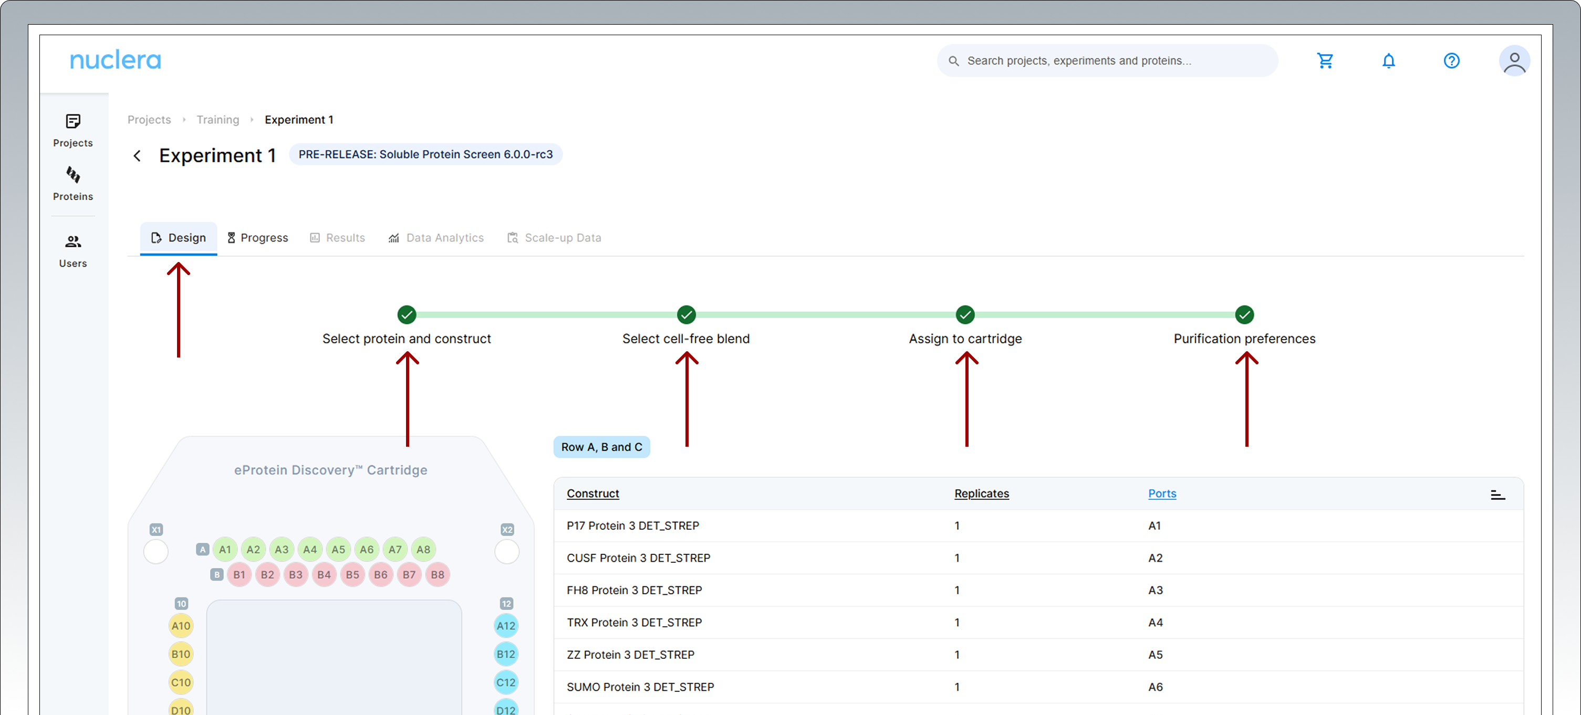Viewport: 1581px width, 715px height.
Task: Switch to the Results tab
Action: coord(338,238)
